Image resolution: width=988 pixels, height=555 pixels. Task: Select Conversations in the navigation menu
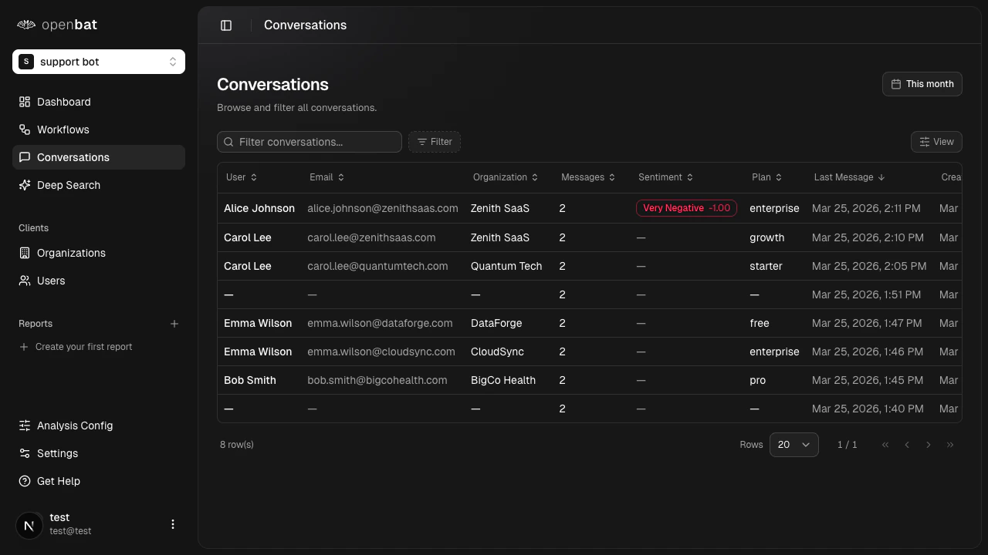73,157
